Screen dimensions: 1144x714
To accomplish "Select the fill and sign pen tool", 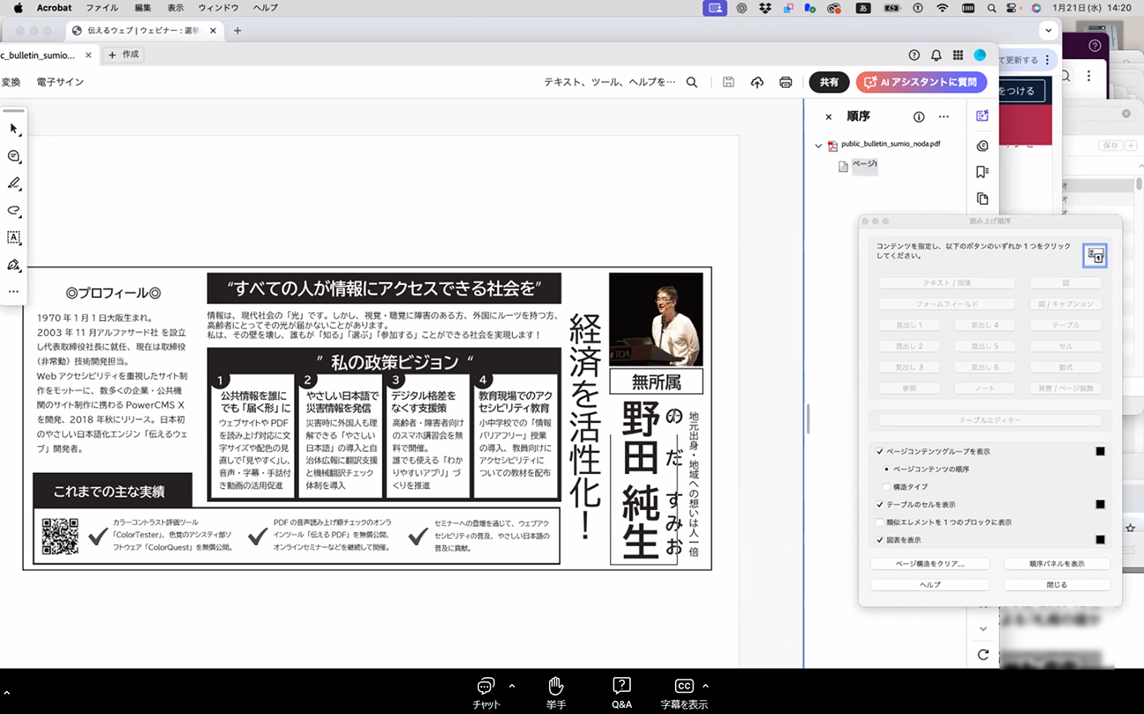I will [12, 265].
